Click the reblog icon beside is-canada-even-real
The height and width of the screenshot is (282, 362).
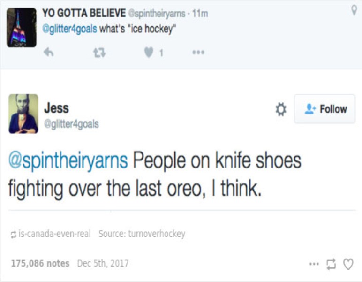[13, 234]
